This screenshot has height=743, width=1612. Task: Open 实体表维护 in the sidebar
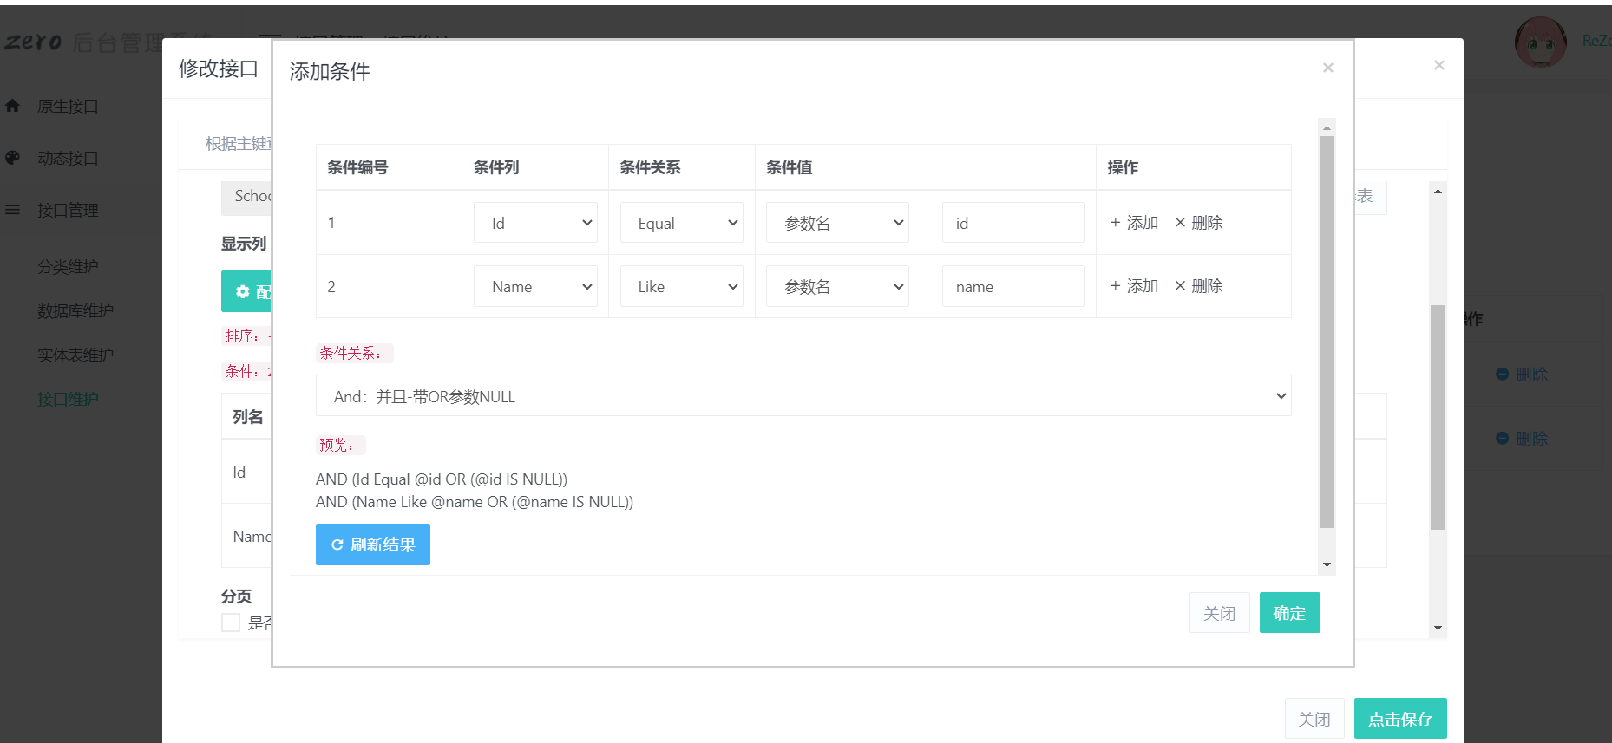pyautogui.click(x=75, y=355)
